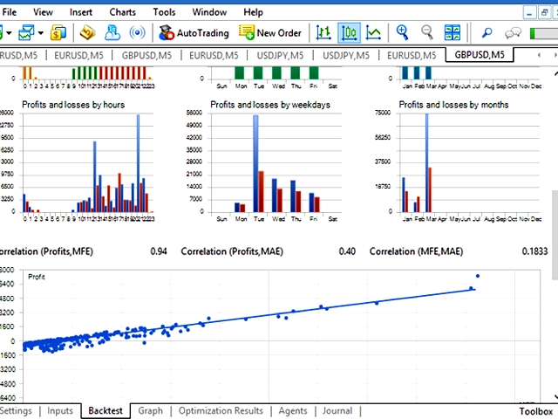Expand the profiles dropdown arrow
Viewport: 558px width, 419px height.
[x=41, y=33]
